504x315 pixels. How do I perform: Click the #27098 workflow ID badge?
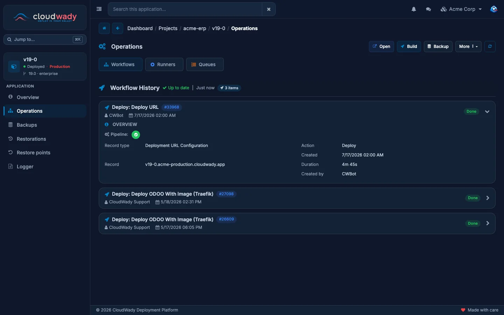point(226,194)
